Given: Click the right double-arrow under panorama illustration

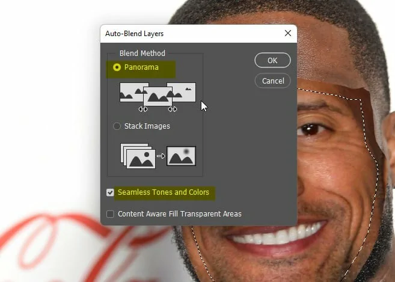Looking at the screenshot, I should (173, 109).
